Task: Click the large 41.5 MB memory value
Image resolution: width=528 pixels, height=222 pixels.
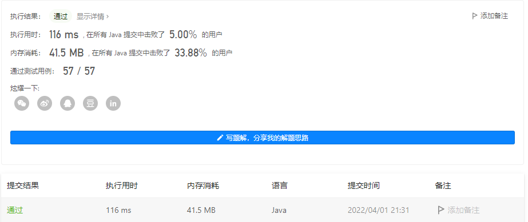Action: [x=66, y=53]
